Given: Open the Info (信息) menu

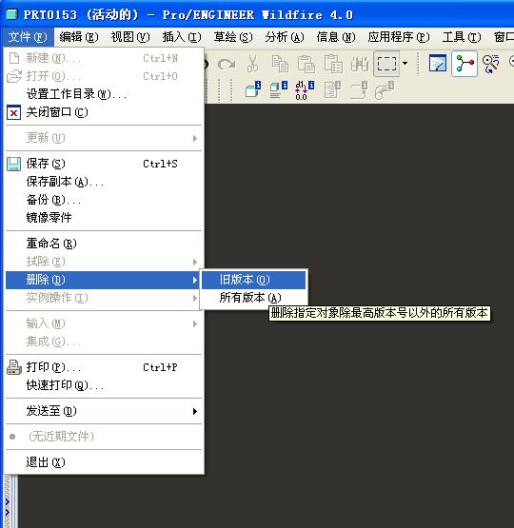Looking at the screenshot, I should point(336,37).
